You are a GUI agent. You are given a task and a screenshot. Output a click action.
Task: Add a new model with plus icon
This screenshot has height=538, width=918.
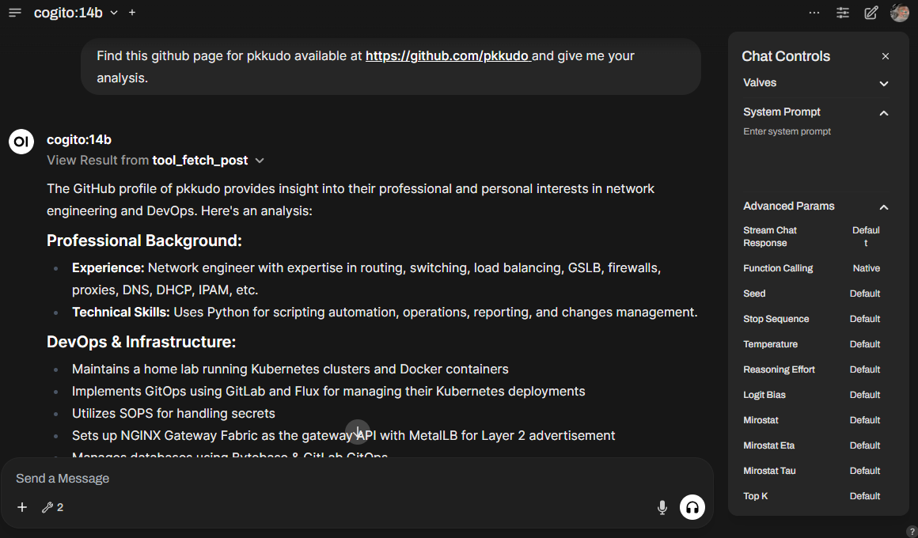tap(132, 13)
